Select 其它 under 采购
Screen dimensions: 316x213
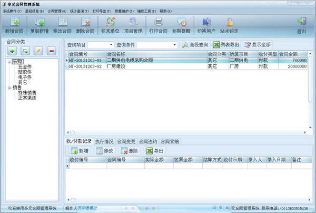(x=23, y=82)
